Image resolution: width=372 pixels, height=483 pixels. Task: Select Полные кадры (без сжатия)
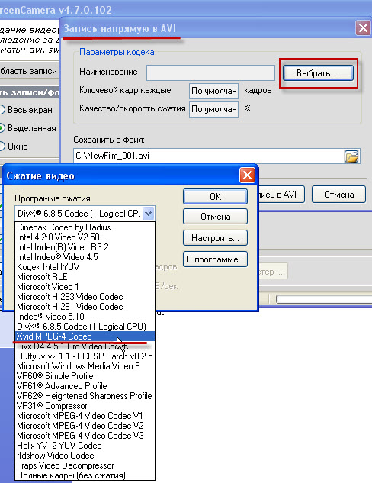point(85,475)
